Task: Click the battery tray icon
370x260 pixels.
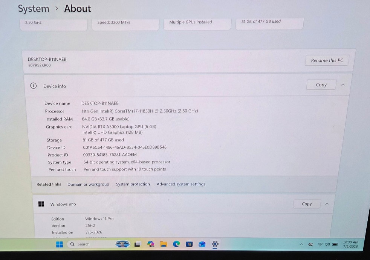Action: click(335, 245)
